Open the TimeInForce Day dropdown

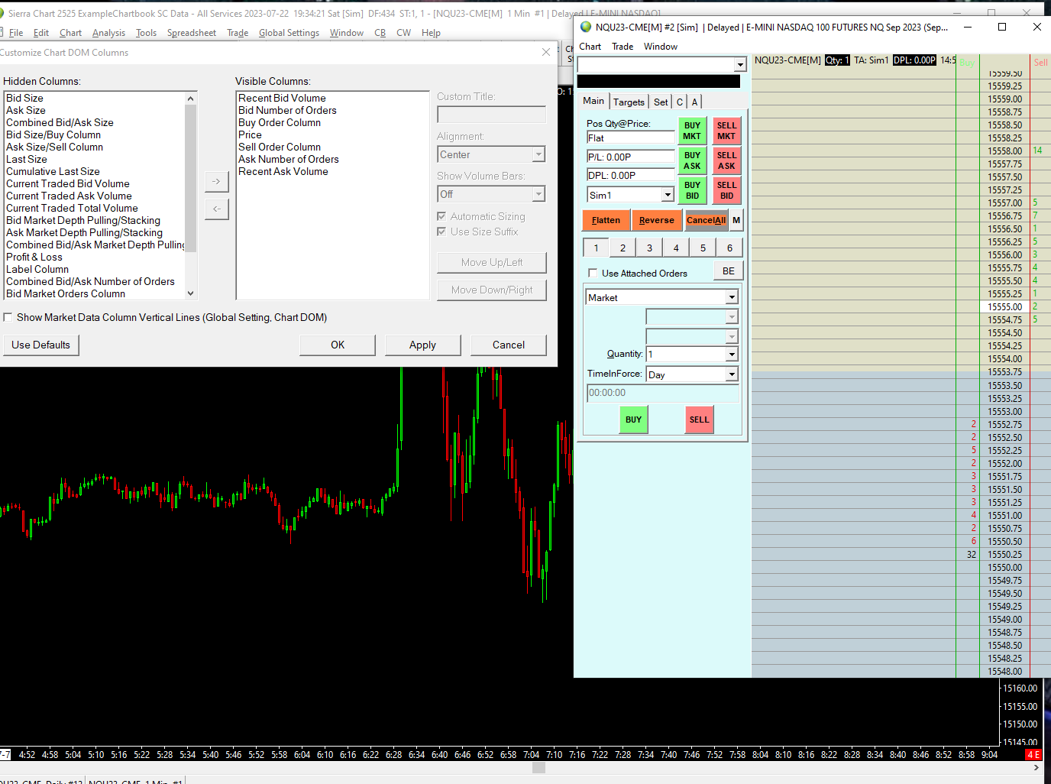click(x=731, y=374)
